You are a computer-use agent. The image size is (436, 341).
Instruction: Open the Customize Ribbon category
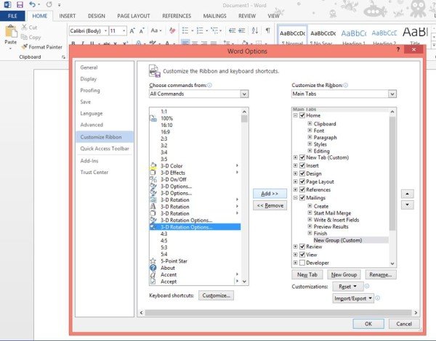point(104,137)
